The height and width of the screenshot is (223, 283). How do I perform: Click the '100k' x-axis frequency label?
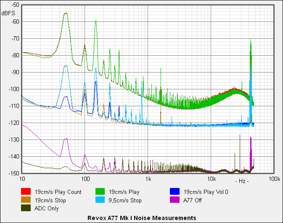274,179
